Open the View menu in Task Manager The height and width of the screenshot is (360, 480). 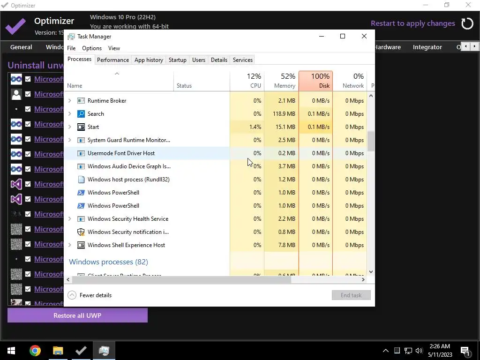pyautogui.click(x=114, y=48)
